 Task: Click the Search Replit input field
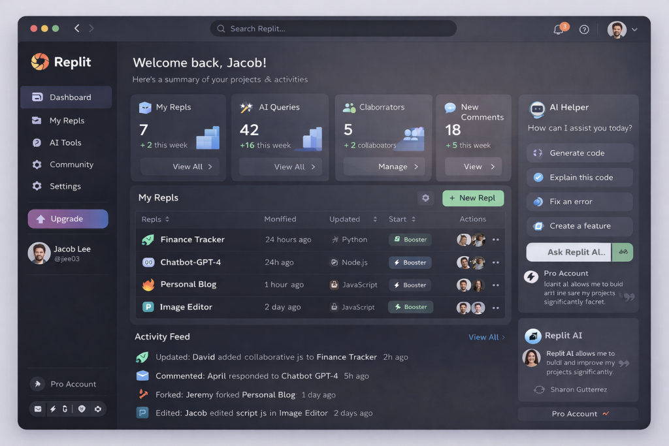click(x=333, y=29)
